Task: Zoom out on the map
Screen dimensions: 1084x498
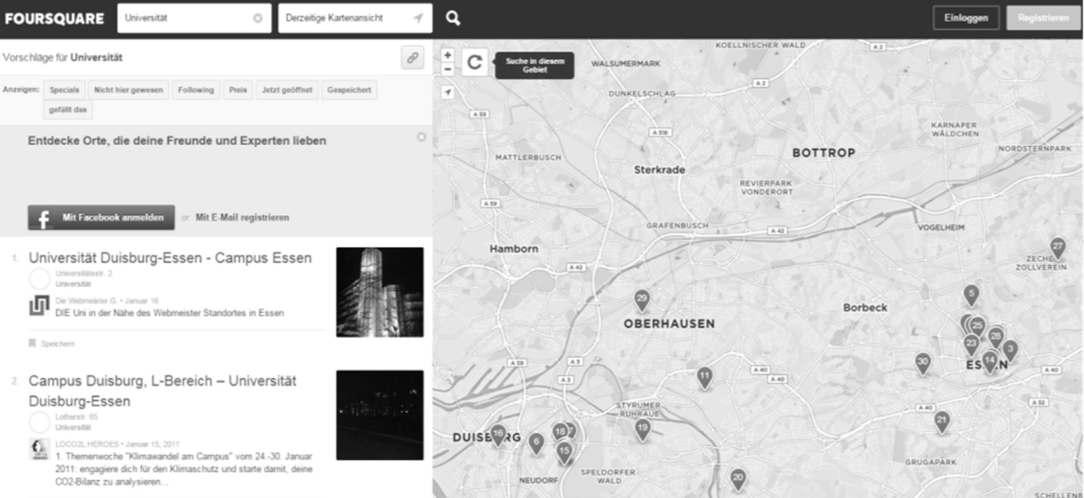Action: coord(448,69)
